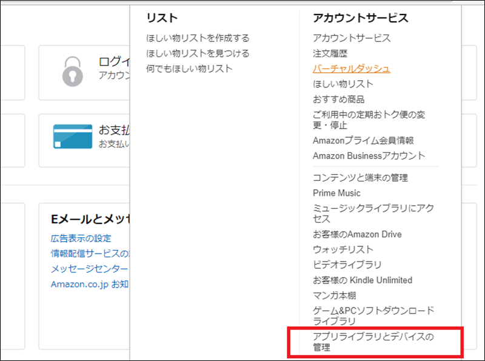
Task: Select マンガ本棚 menu entry
Action: (335, 295)
